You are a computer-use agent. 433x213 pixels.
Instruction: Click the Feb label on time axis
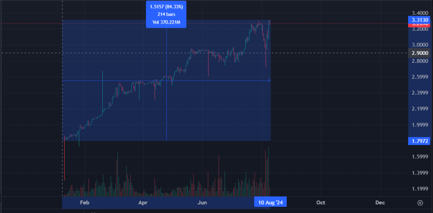pyautogui.click(x=85, y=202)
